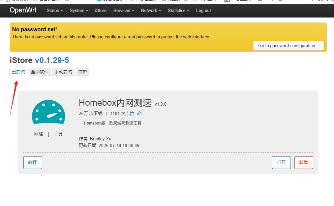Click the 1181 次点赞 likes count
The width and height of the screenshot is (334, 206).
point(122,114)
